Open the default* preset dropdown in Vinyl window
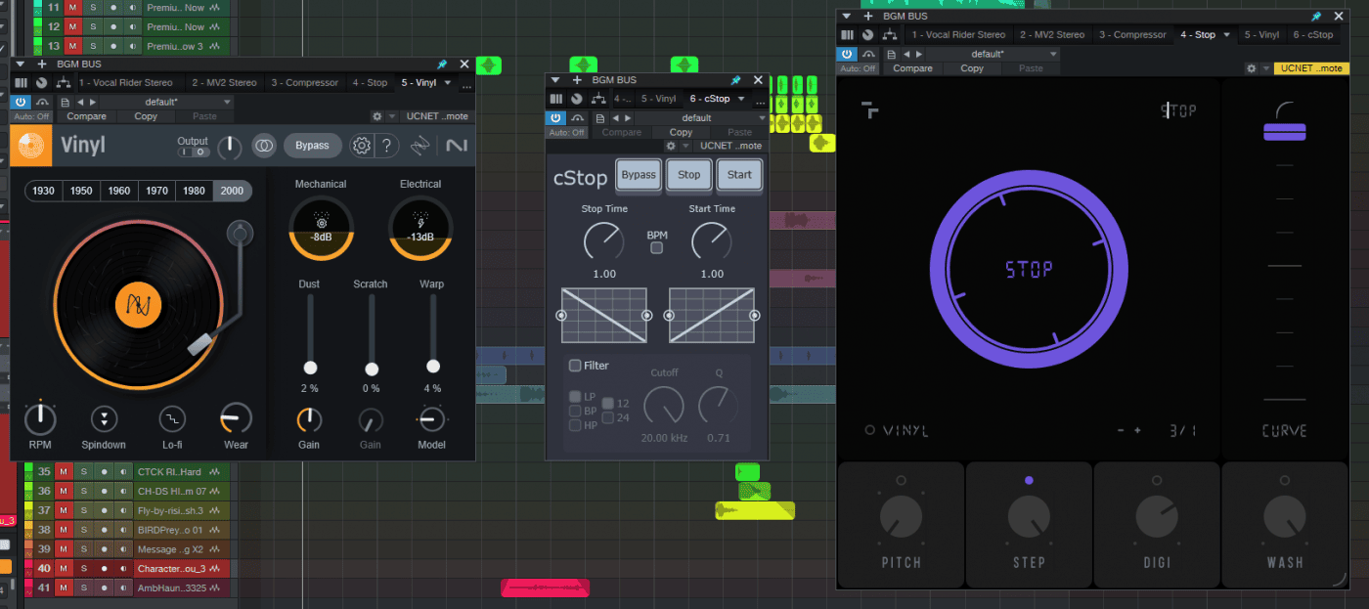1369x609 pixels. pyautogui.click(x=166, y=102)
